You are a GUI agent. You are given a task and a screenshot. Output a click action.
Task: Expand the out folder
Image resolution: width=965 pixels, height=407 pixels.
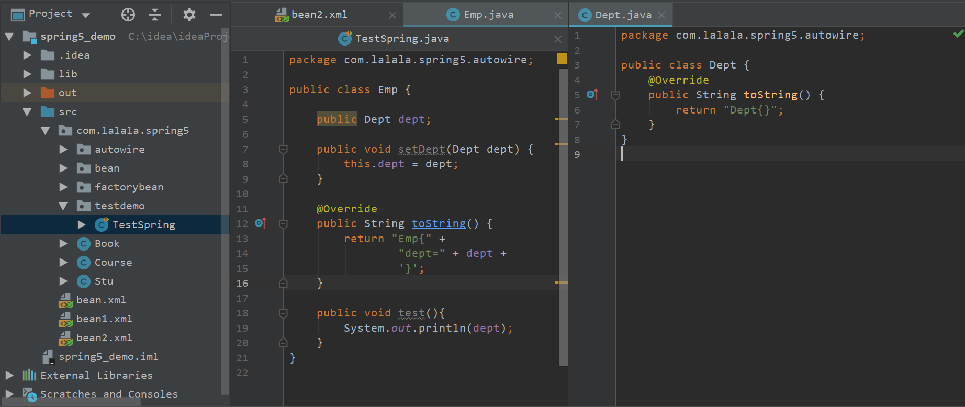28,93
